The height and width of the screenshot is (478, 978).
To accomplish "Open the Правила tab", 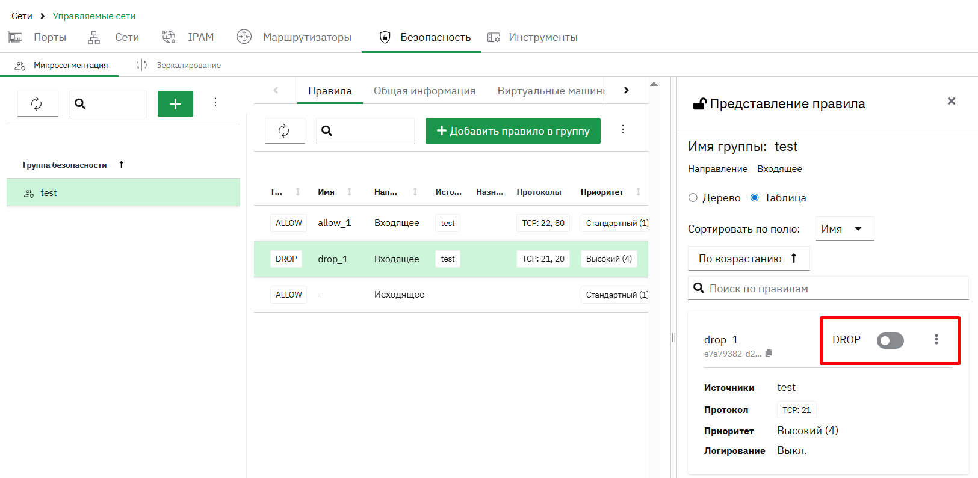I will pos(330,91).
